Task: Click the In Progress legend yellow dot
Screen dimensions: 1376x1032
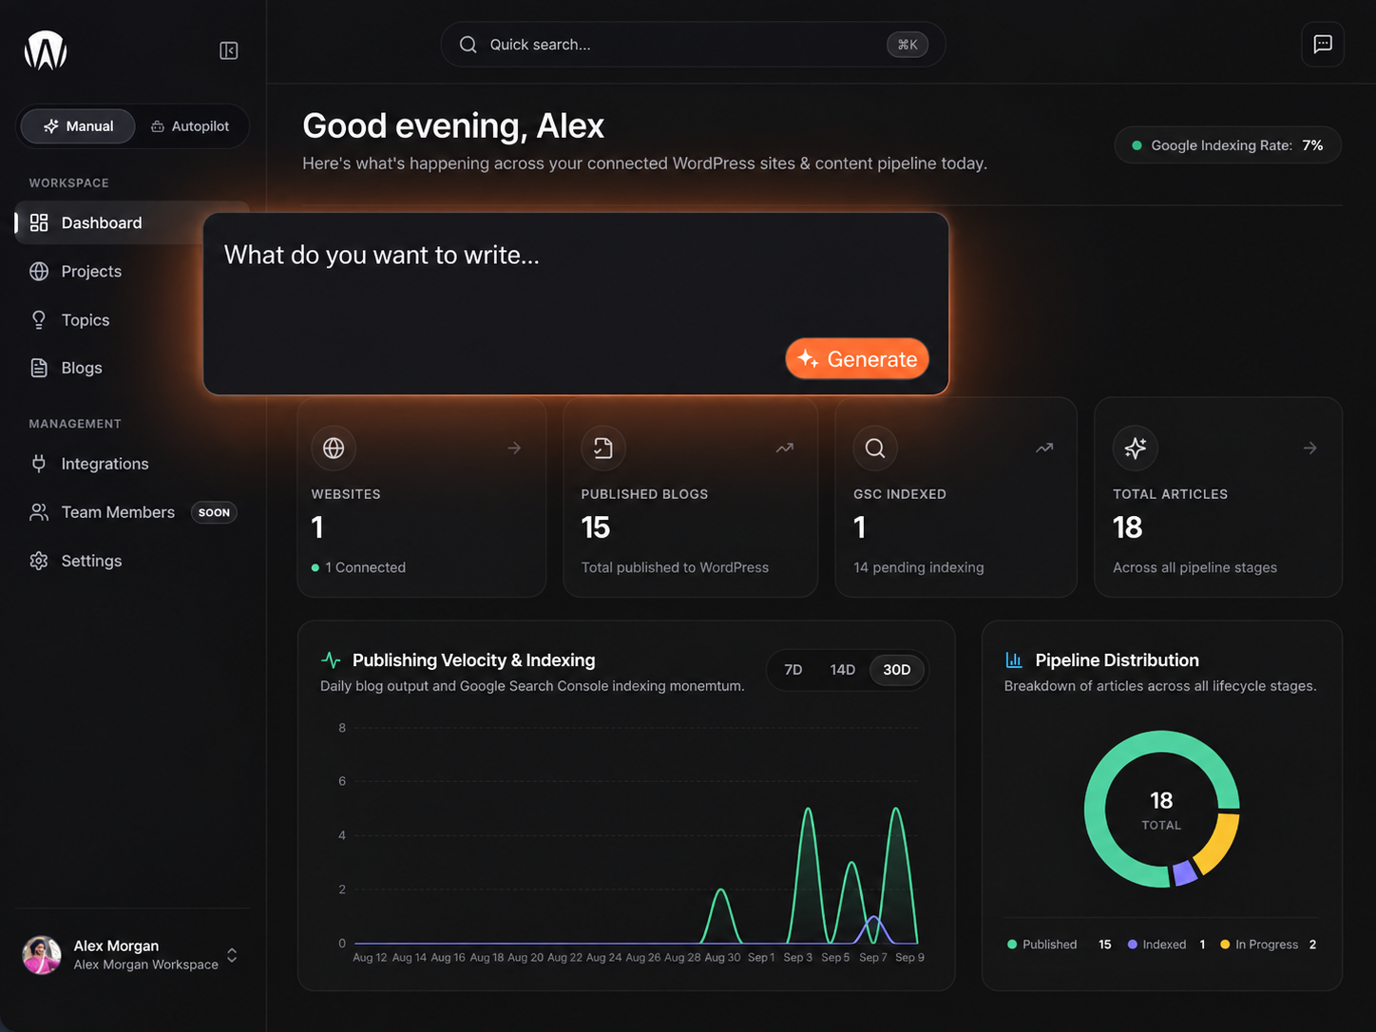Action: 1225,945
